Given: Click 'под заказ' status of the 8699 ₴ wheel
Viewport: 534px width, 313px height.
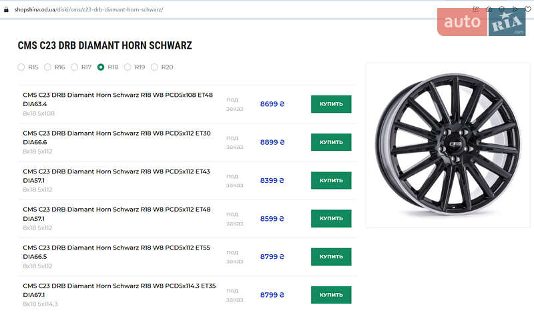Looking at the screenshot, I should click(235, 104).
